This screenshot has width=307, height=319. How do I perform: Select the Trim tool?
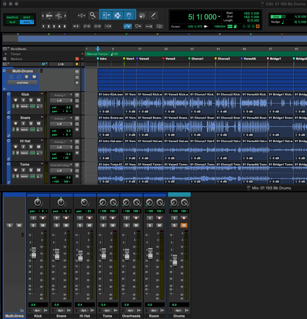107,15
